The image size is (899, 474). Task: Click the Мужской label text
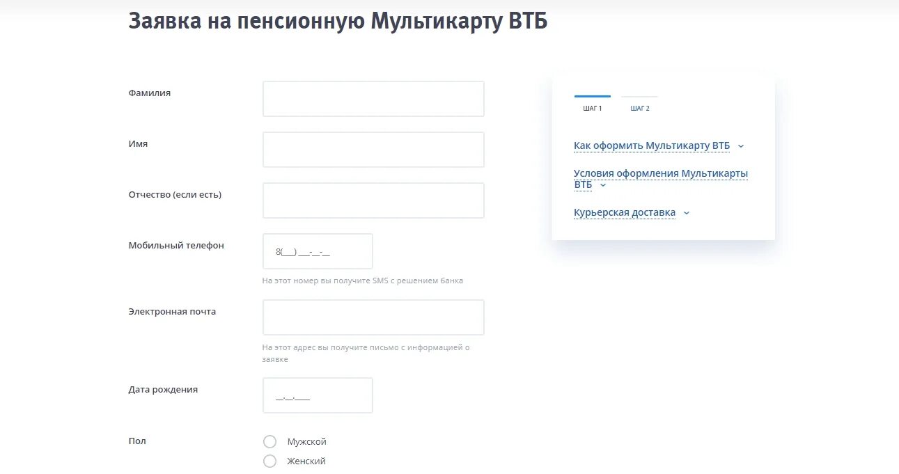point(306,442)
